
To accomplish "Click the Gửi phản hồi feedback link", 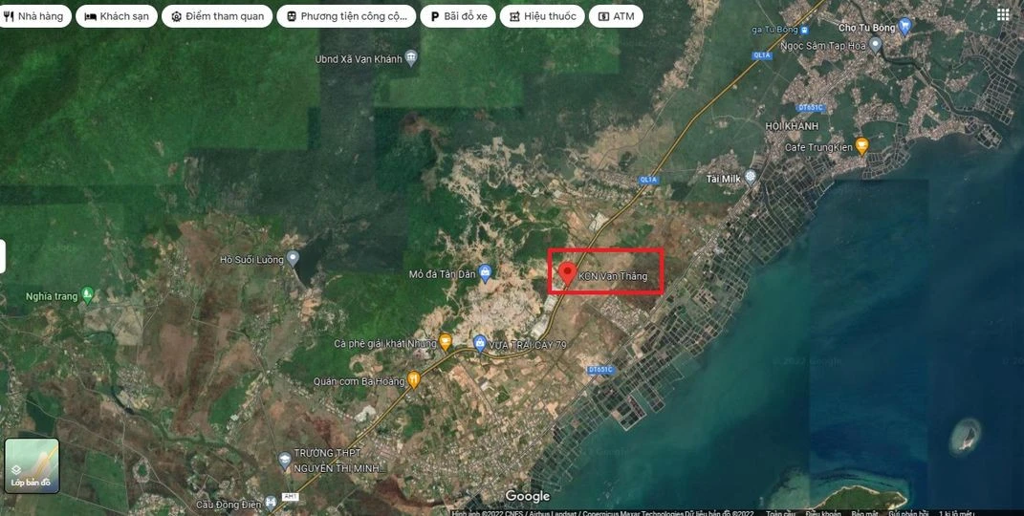I will tap(907, 513).
